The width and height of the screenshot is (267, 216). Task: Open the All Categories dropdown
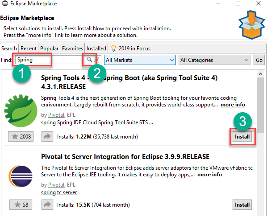[214, 60]
